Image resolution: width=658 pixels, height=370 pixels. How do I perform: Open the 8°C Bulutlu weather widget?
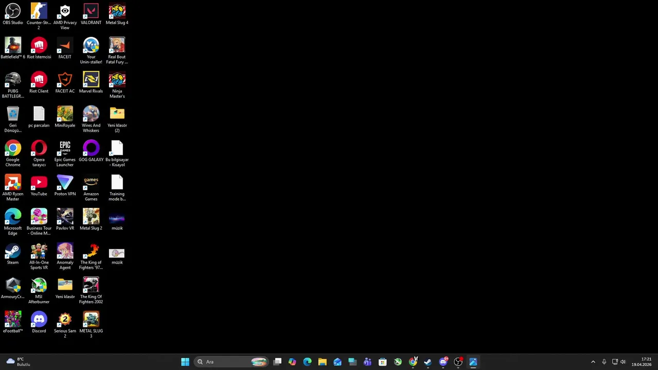(x=19, y=362)
